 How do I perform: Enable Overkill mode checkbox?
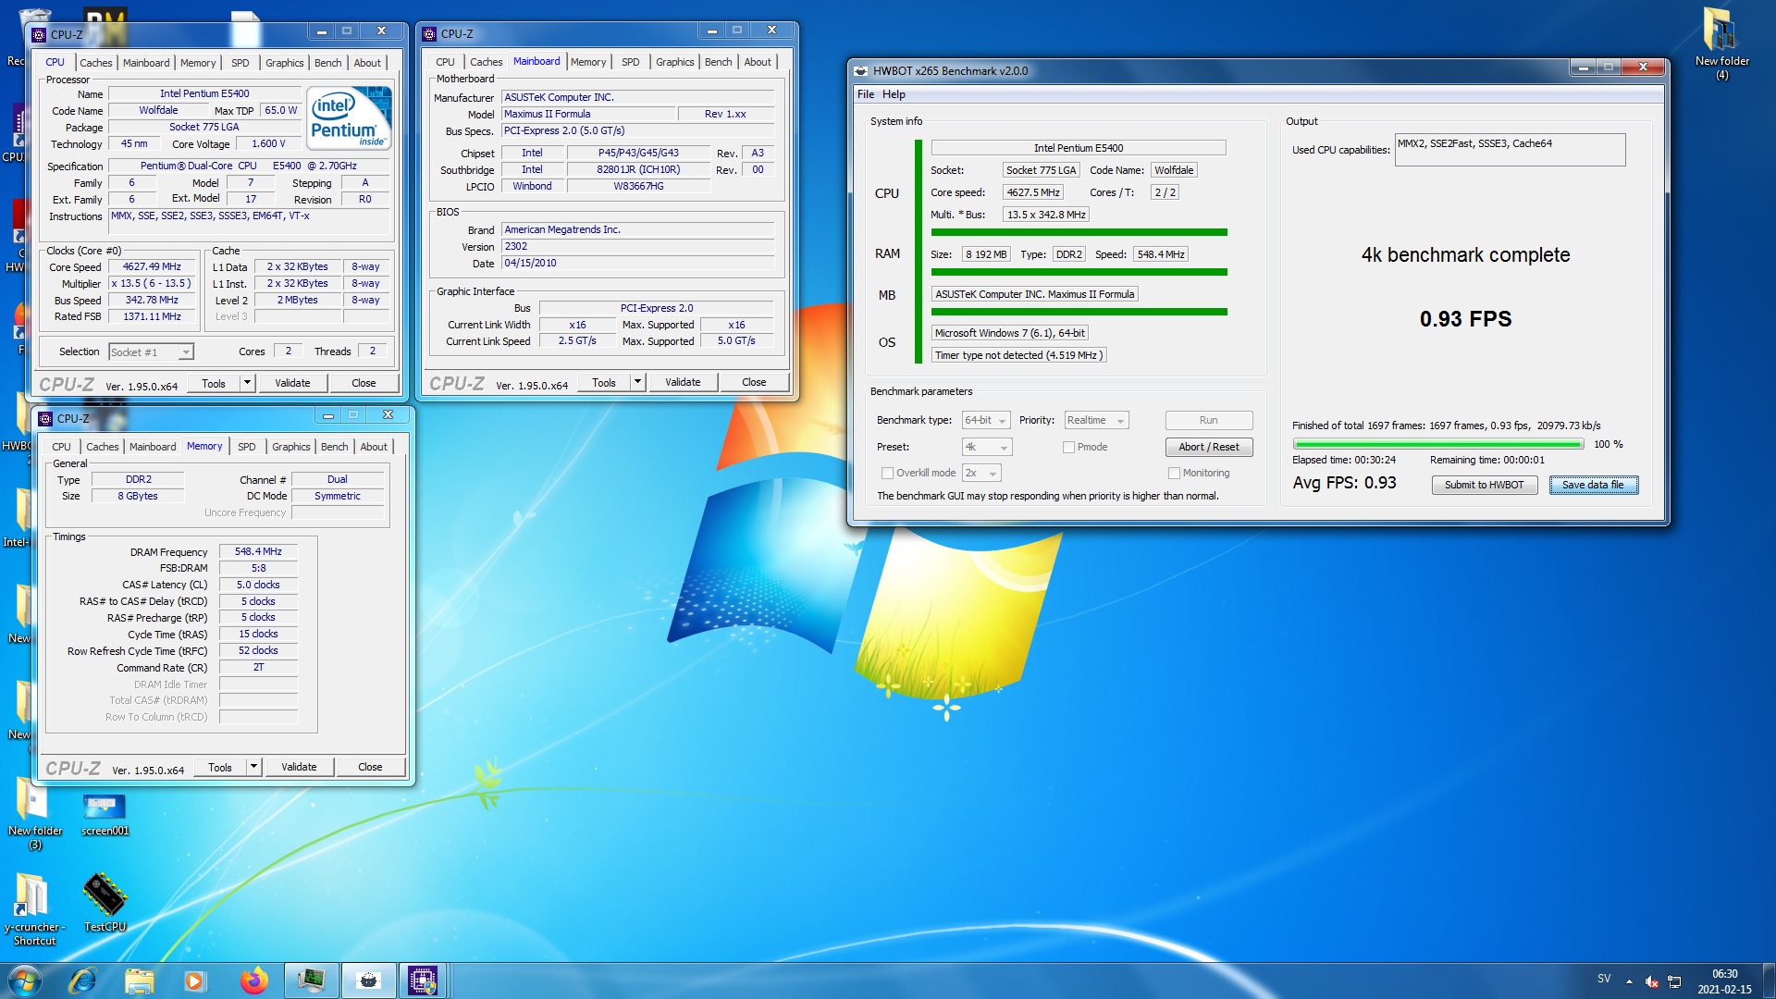point(888,473)
